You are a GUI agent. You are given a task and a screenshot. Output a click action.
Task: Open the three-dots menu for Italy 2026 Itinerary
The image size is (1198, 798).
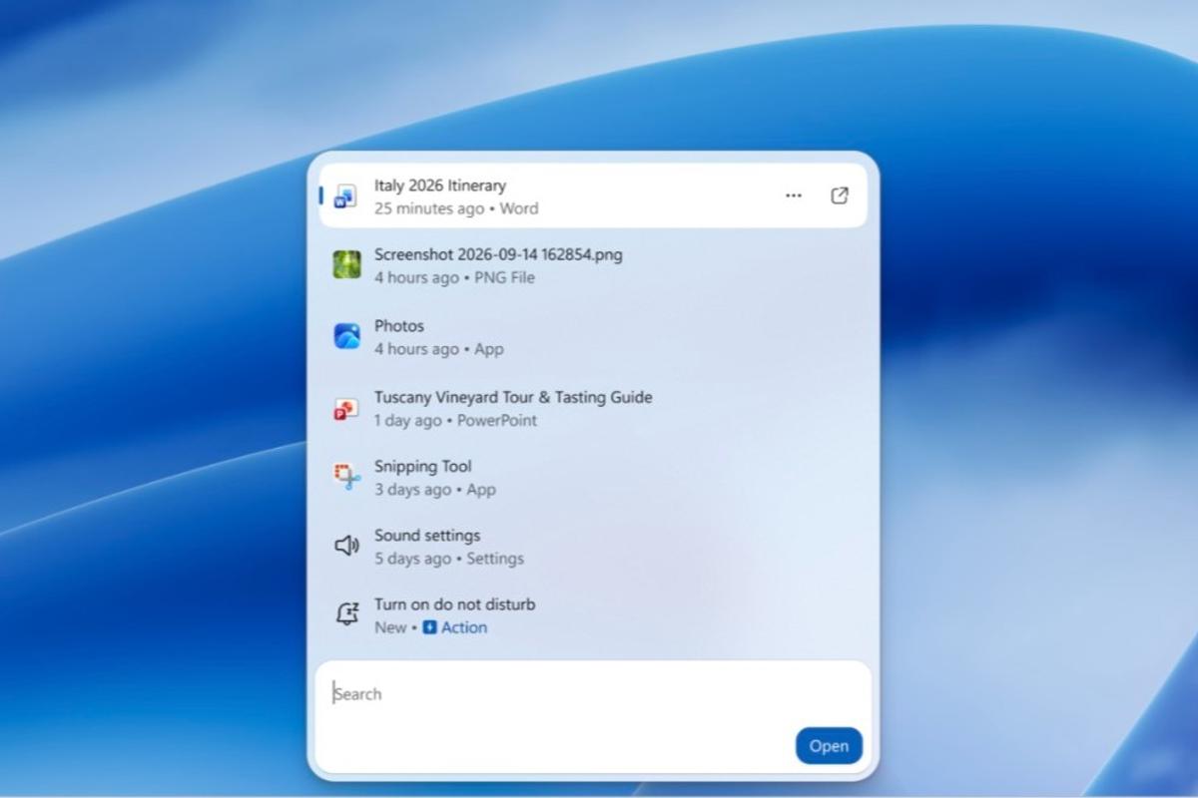tap(794, 196)
